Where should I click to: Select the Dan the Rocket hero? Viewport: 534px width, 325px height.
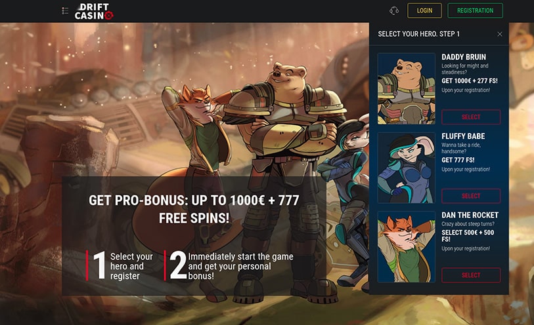coord(471,275)
